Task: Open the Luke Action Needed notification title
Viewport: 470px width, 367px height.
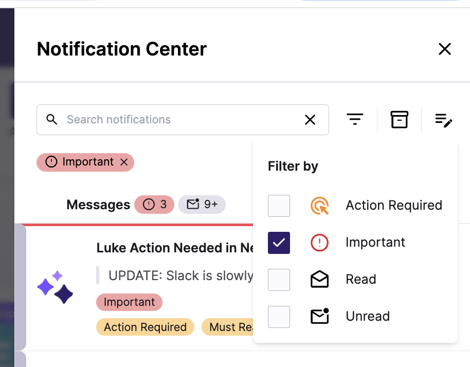Action: coord(175,248)
